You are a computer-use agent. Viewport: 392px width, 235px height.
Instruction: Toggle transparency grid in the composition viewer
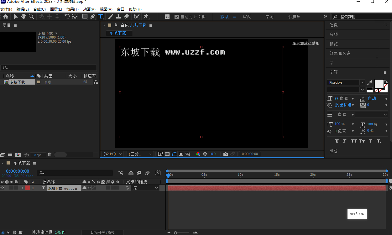(x=167, y=154)
